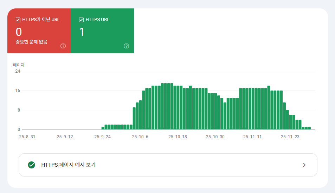Image resolution: width=335 pixels, height=193 pixels.
Task: Click the '페이지' axis title
Action: [x=19, y=65]
